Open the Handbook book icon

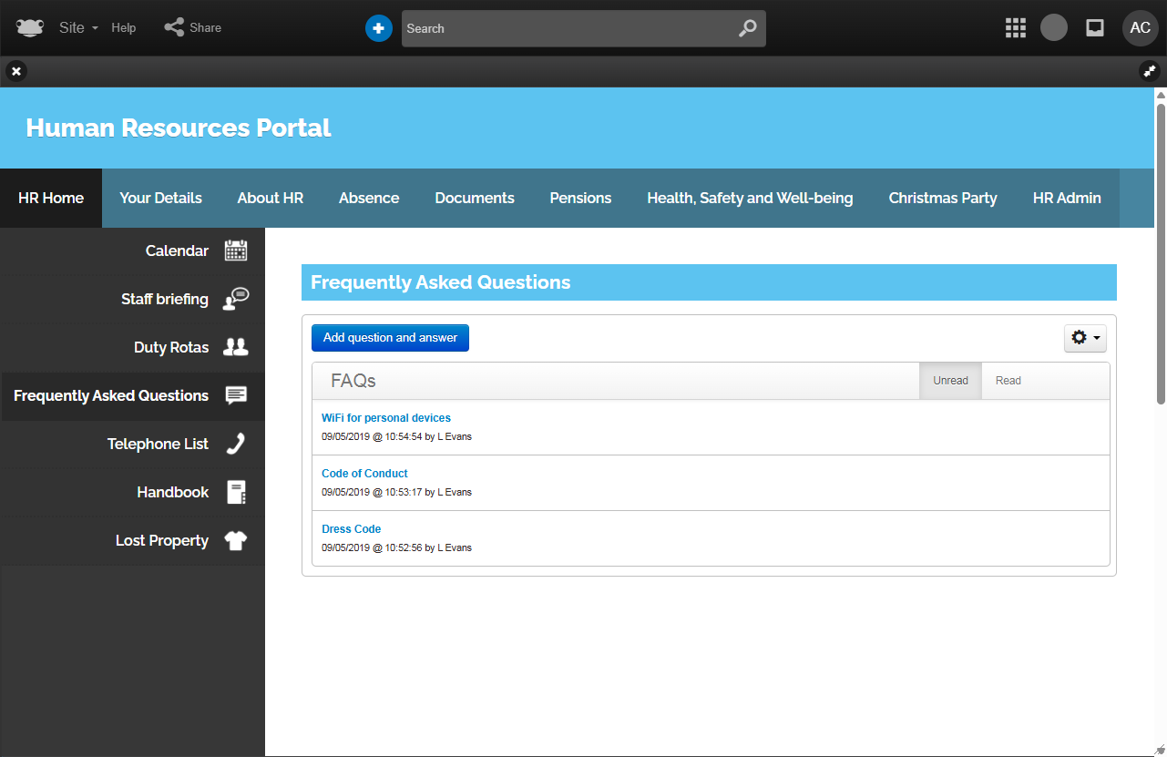pyautogui.click(x=236, y=492)
